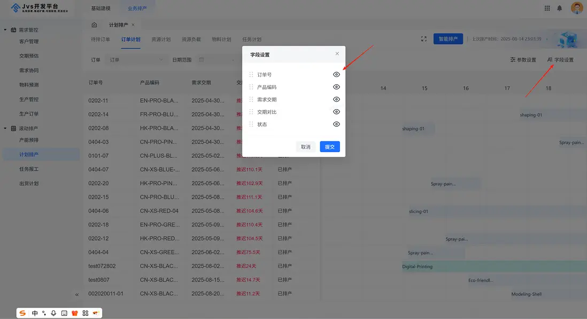The height and width of the screenshot is (319, 587).
Task: Open the 待排订单 tab
Action: pos(101,40)
